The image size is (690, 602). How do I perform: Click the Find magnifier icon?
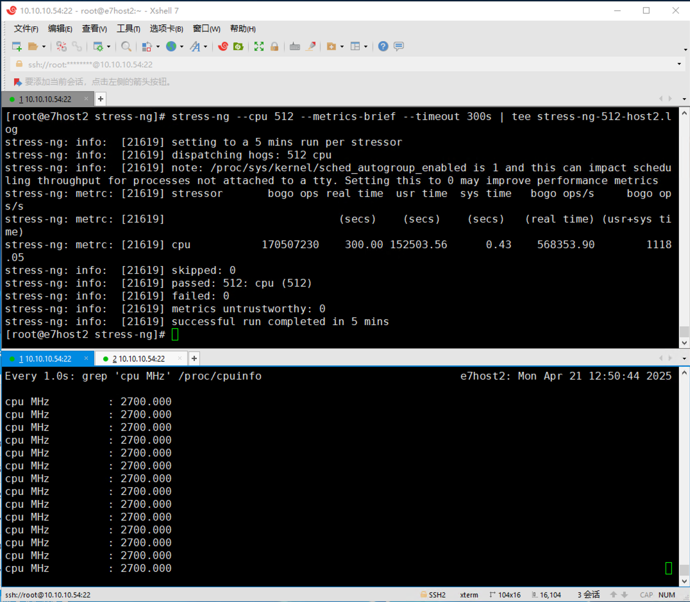tap(126, 46)
